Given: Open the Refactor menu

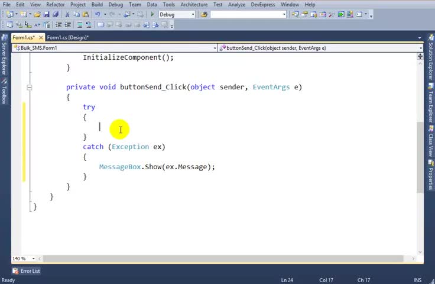Looking at the screenshot, I should point(56,5).
